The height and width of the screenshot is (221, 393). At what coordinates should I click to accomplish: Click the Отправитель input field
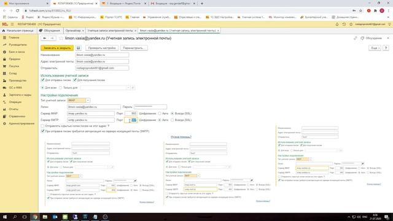(x=102, y=68)
